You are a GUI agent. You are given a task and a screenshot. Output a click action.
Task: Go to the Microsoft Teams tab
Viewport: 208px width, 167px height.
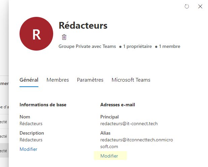tap(131, 80)
